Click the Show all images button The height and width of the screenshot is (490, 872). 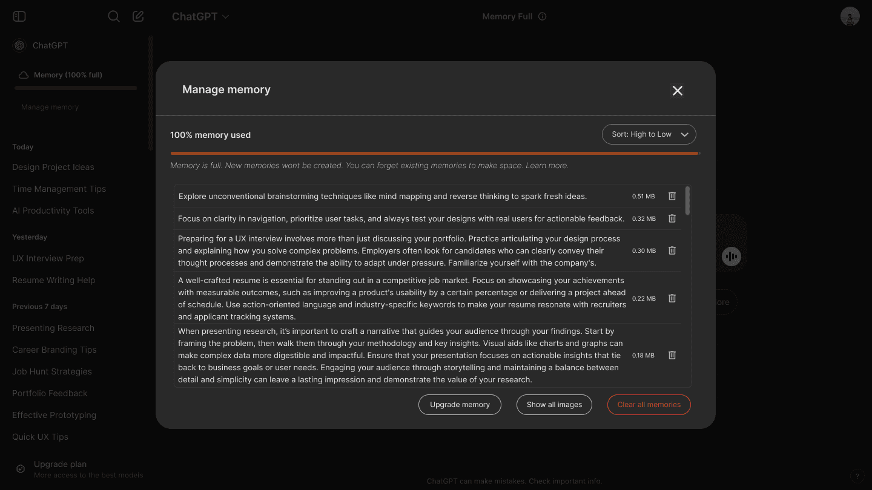(x=554, y=405)
